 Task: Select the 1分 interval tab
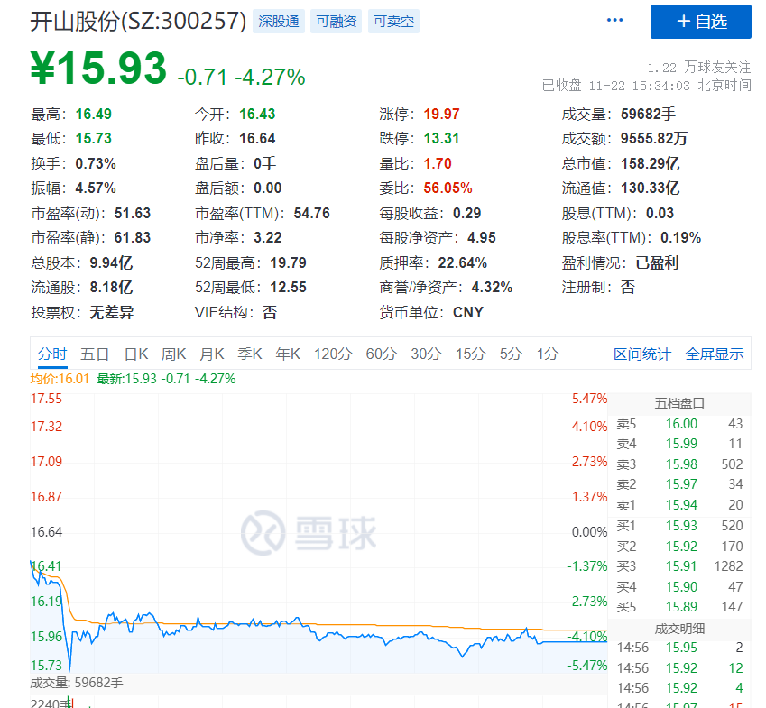pyautogui.click(x=548, y=354)
